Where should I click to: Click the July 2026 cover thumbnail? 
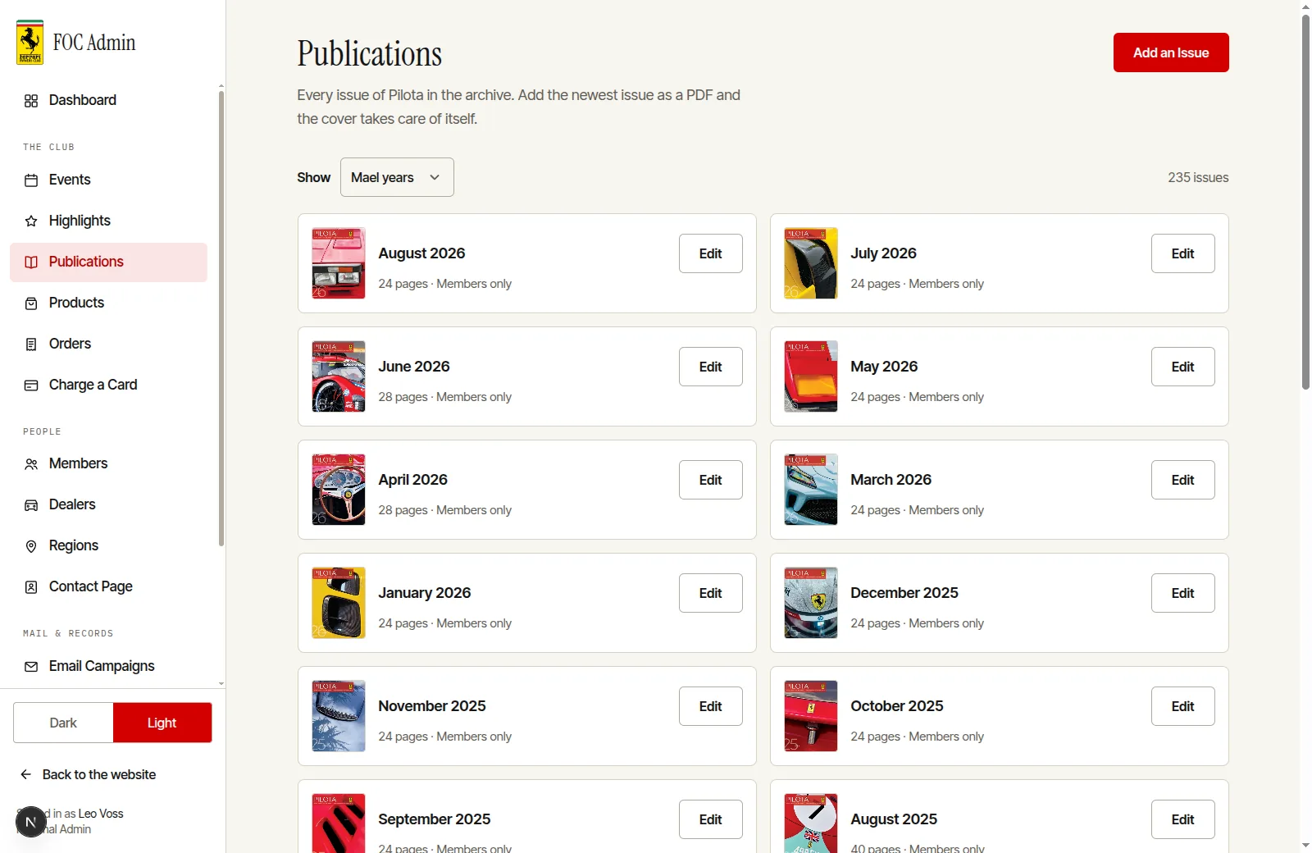tap(811, 263)
